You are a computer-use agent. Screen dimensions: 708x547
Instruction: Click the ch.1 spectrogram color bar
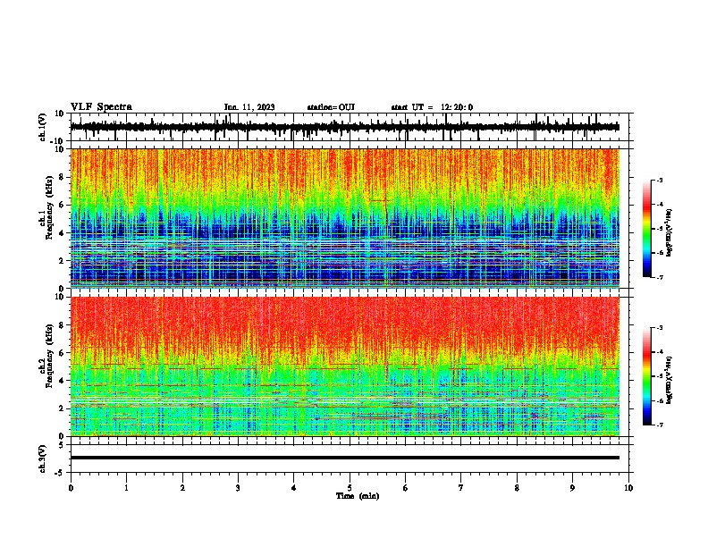[647, 229]
